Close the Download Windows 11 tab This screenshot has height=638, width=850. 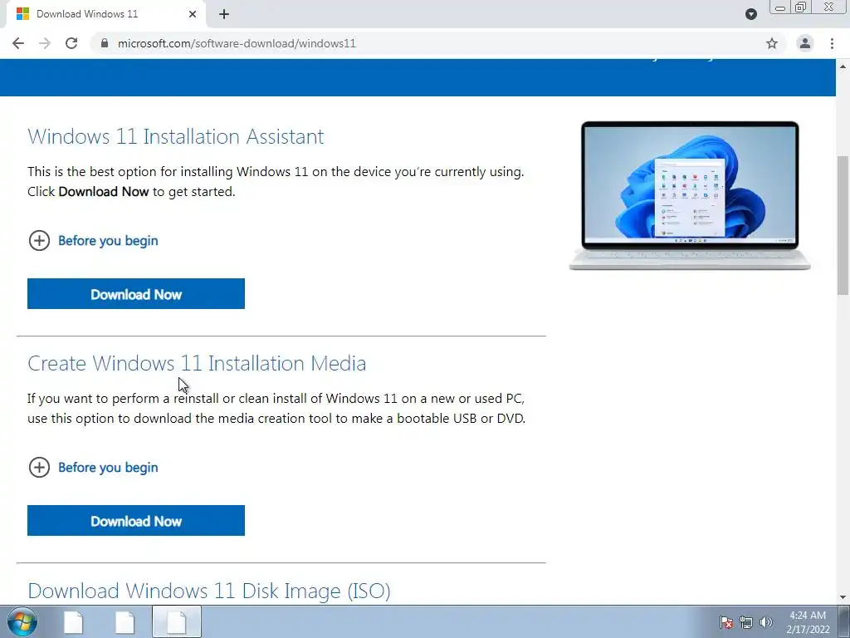193,14
